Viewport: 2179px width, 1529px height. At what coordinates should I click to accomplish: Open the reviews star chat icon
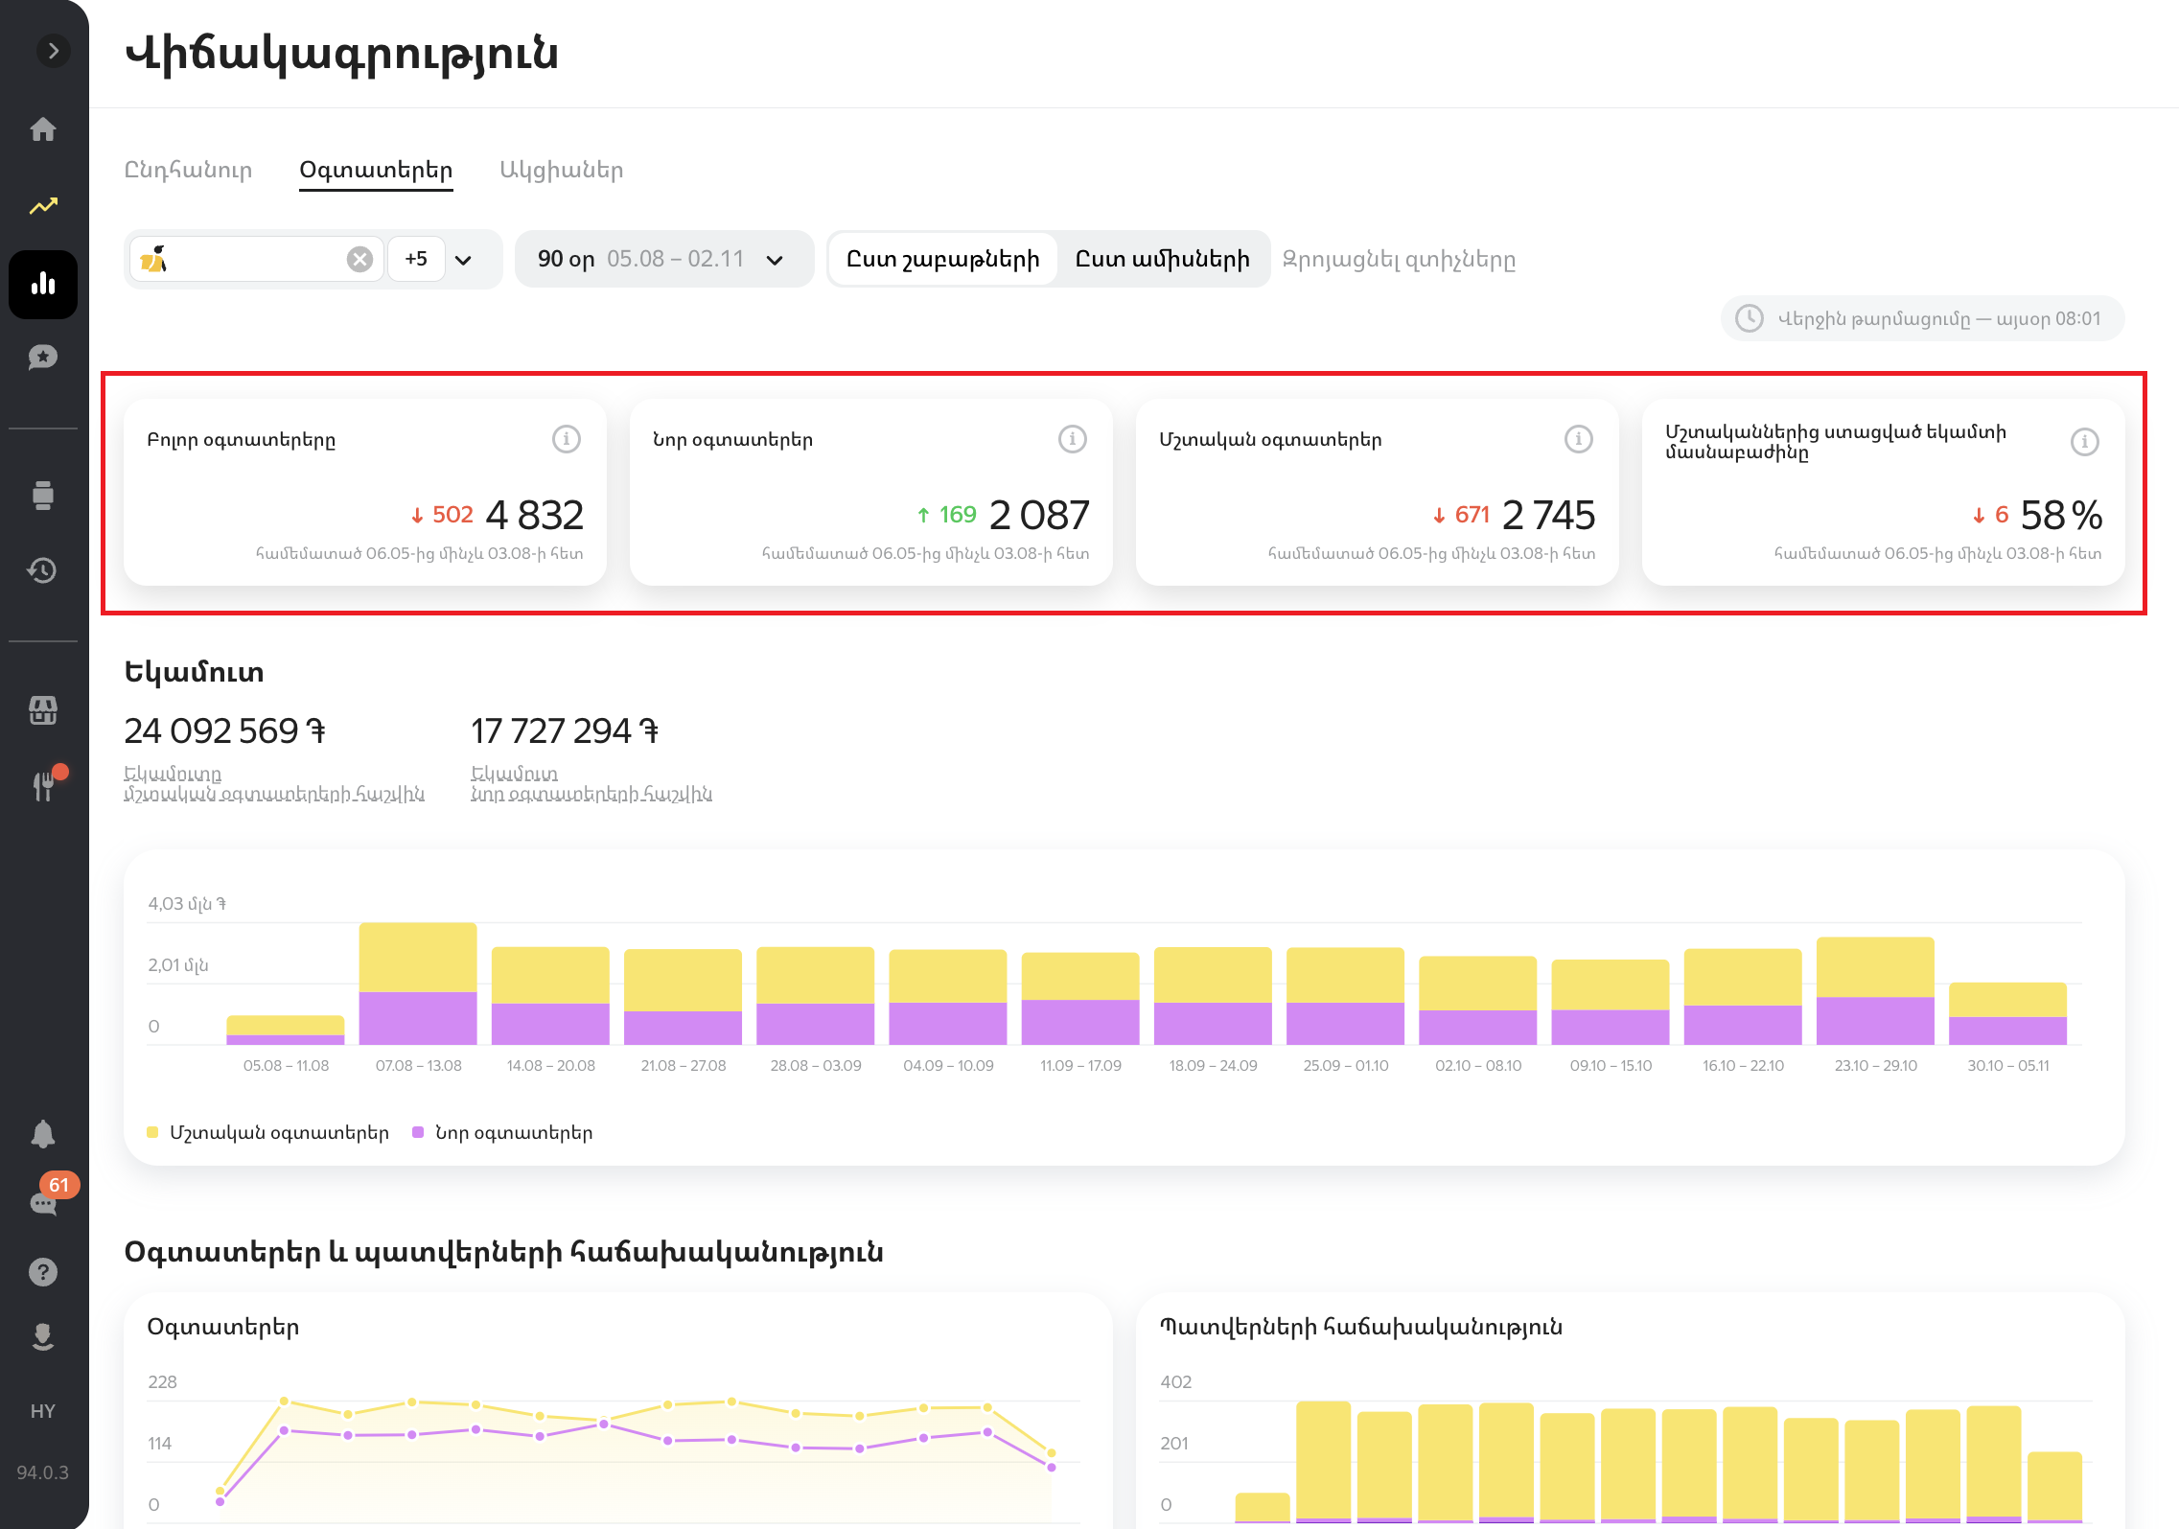tap(43, 358)
